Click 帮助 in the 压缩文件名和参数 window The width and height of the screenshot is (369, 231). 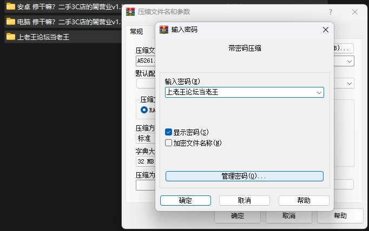click(340, 216)
